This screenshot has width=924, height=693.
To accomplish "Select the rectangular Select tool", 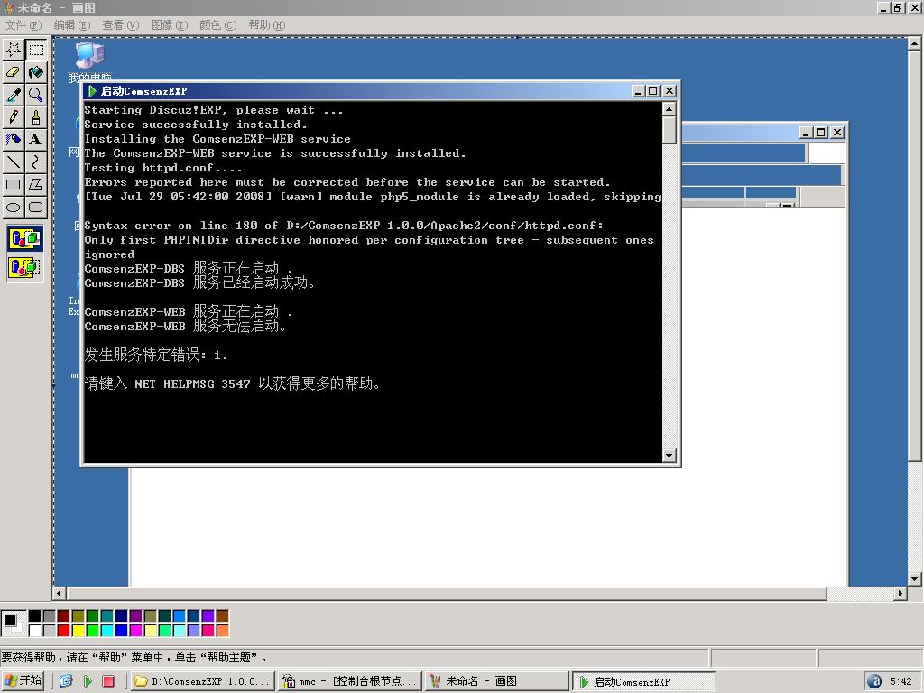I will tap(36, 50).
